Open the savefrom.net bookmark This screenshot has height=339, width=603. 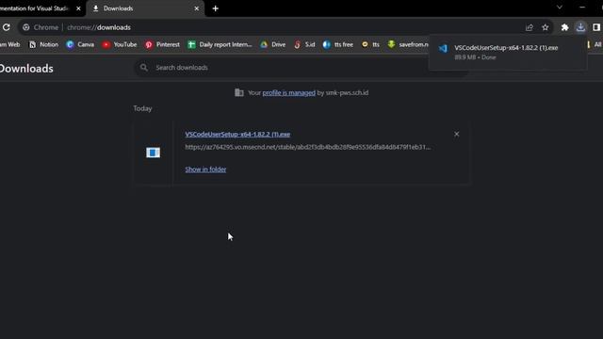click(408, 44)
